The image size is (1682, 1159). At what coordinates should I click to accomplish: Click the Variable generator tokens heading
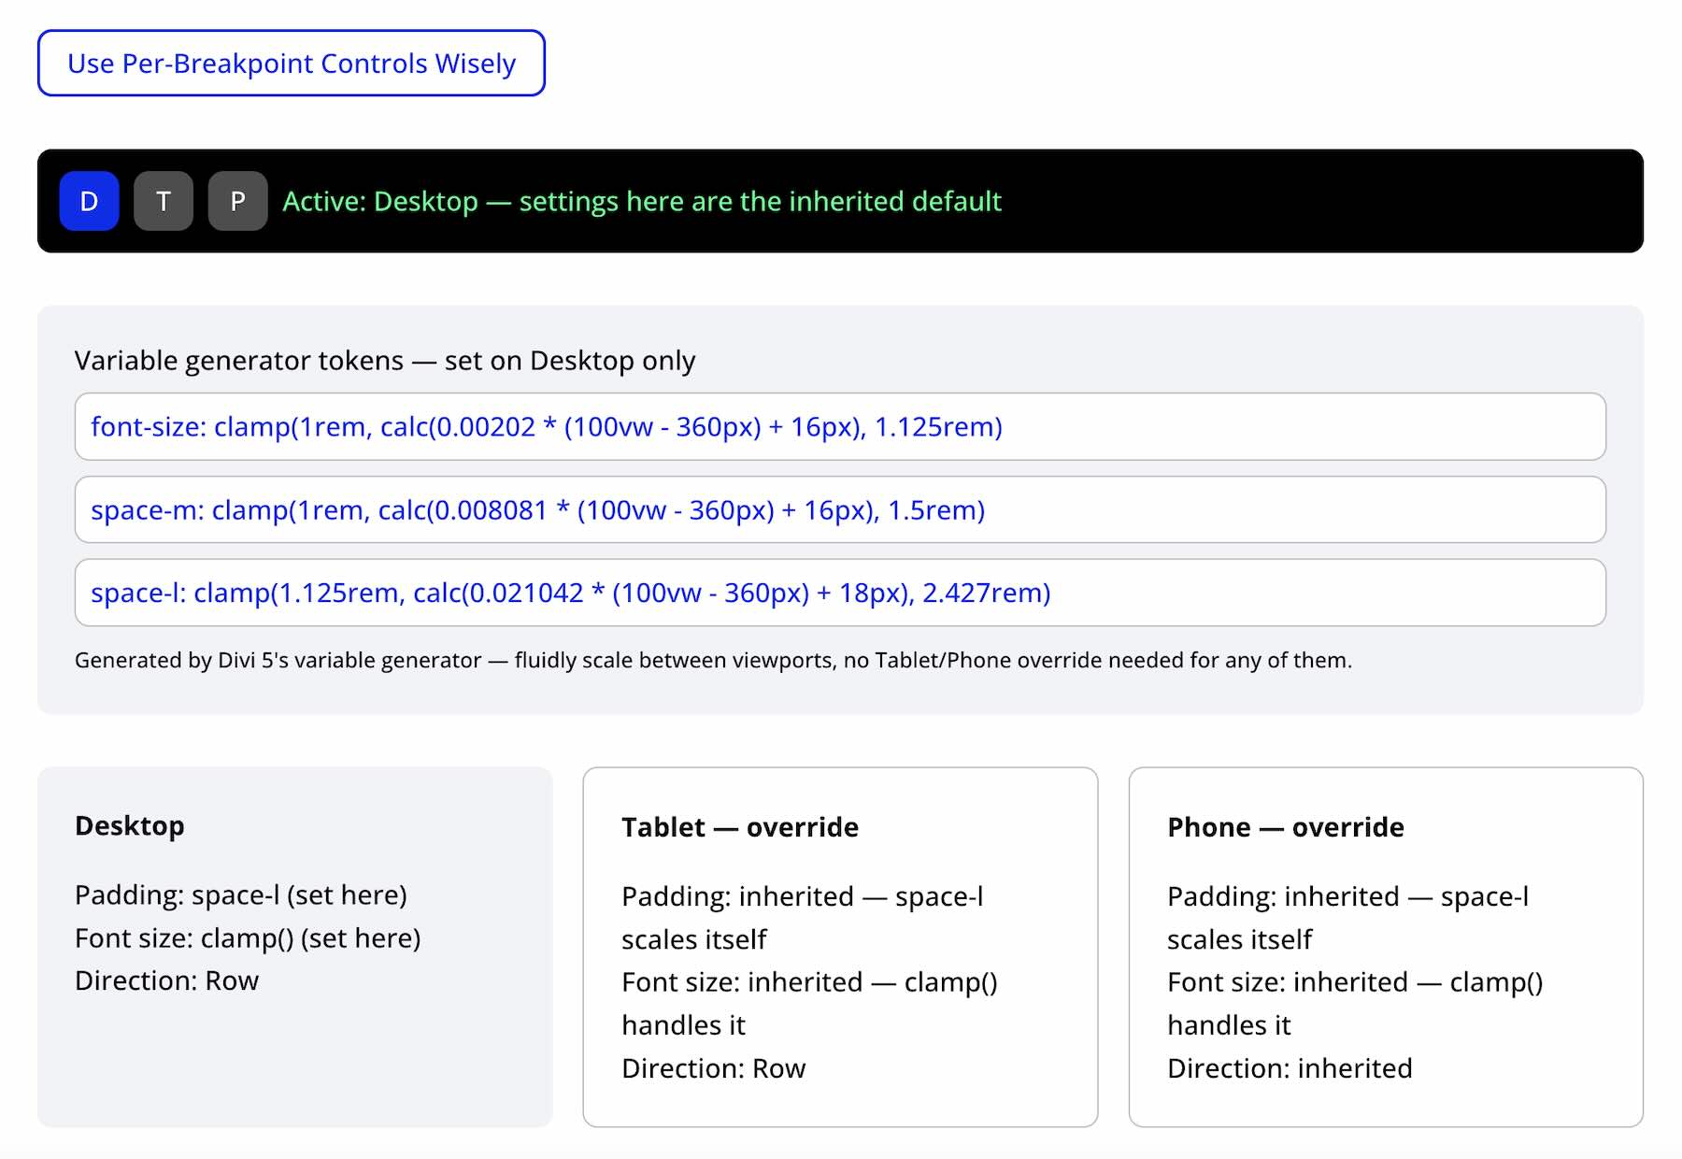[x=385, y=360]
